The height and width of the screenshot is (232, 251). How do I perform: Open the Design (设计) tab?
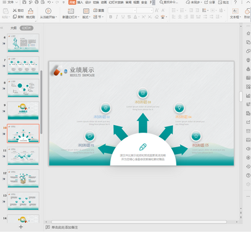pyautogui.click(x=88, y=3)
